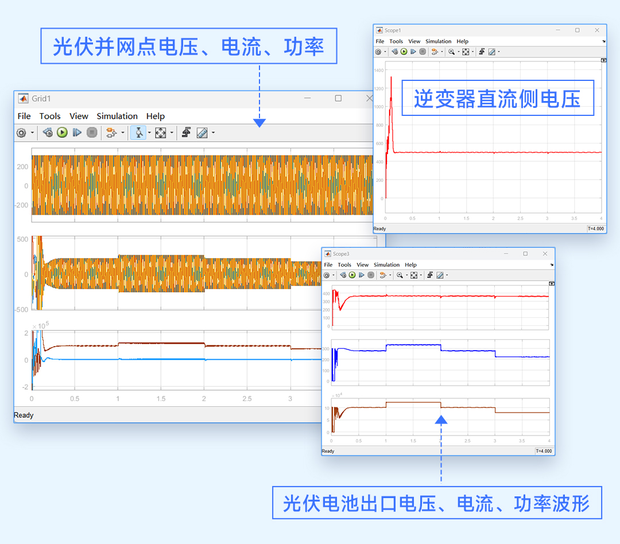The image size is (620, 544).
Task: Expand dropdown beside Grid1 scale axes icon
Action: point(172,133)
